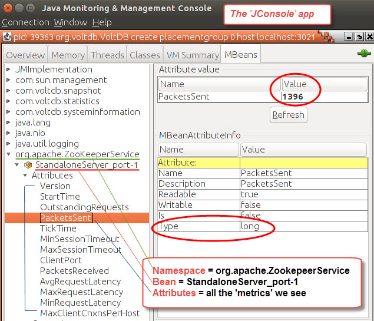Switch to the Overview tab
Screen dimensions: 374x321
25,55
